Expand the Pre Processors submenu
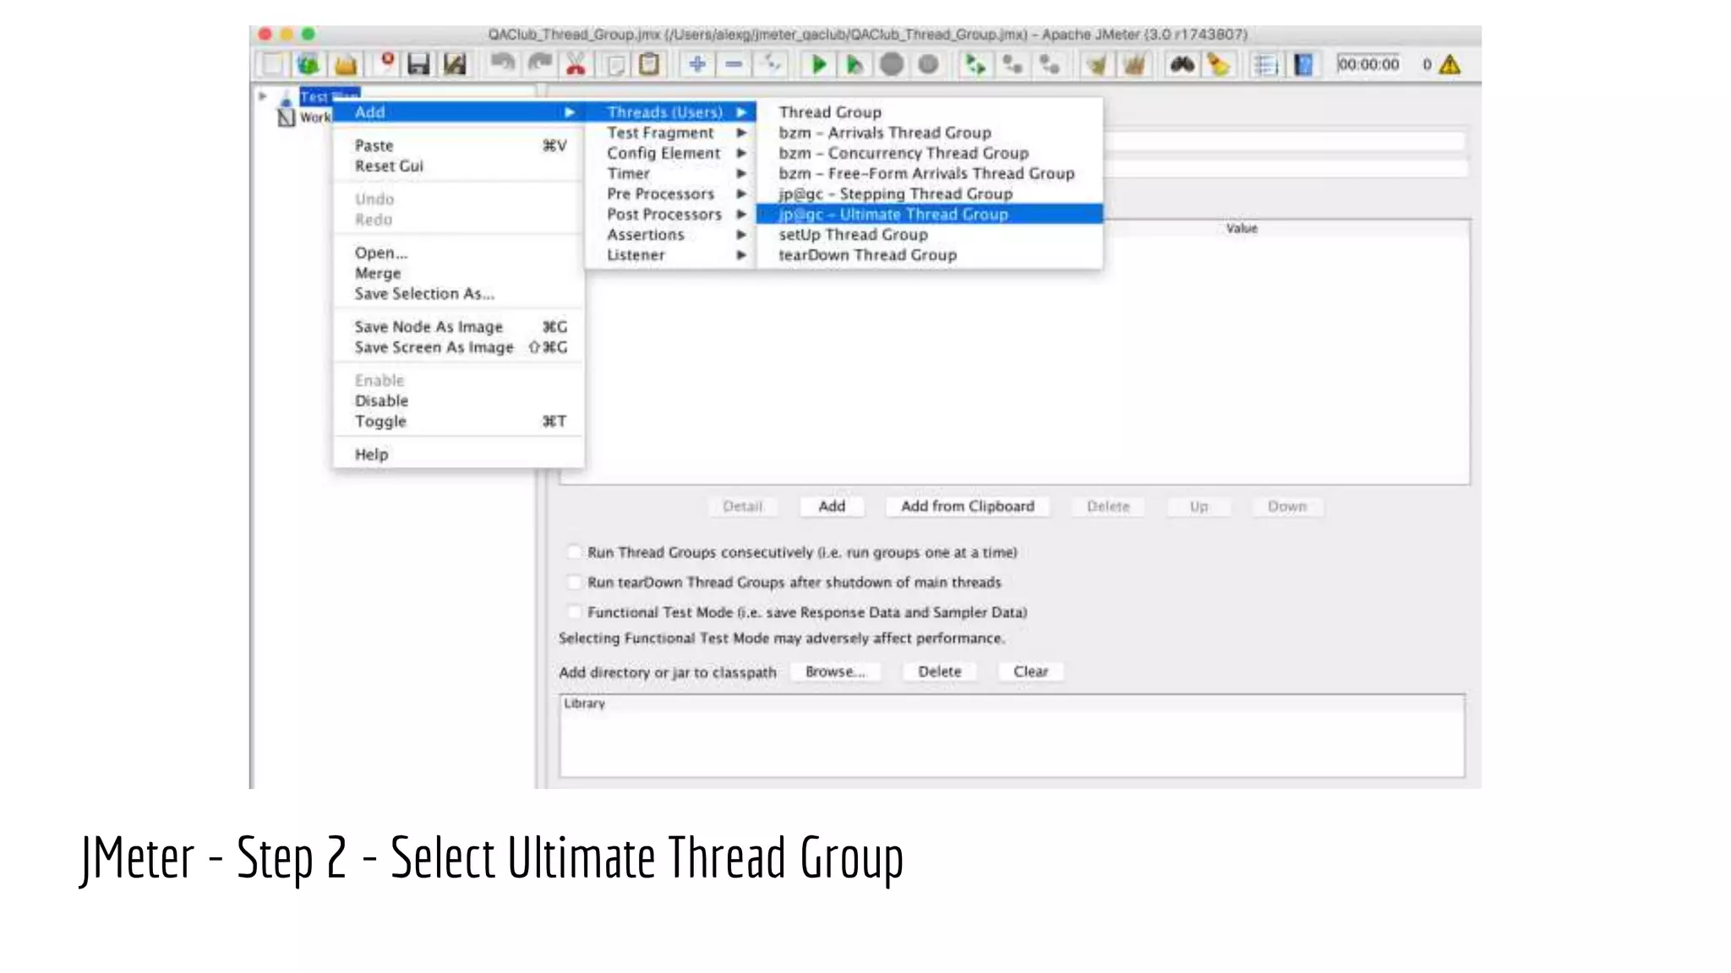This screenshot has height=973, width=1731. pos(670,193)
